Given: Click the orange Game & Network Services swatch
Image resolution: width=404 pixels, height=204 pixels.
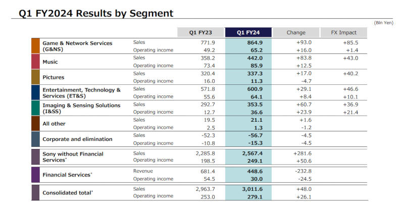Looking at the screenshot, I should click(x=35, y=46).
